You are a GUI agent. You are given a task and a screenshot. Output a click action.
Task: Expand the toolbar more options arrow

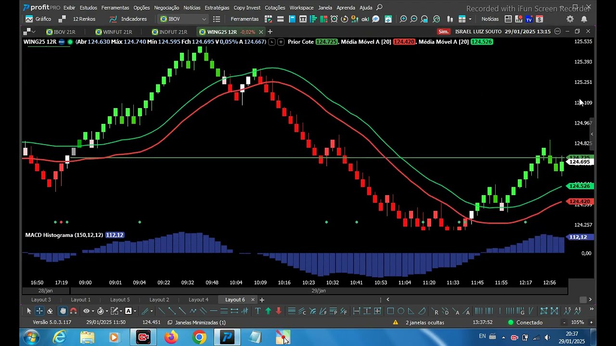pos(591,309)
